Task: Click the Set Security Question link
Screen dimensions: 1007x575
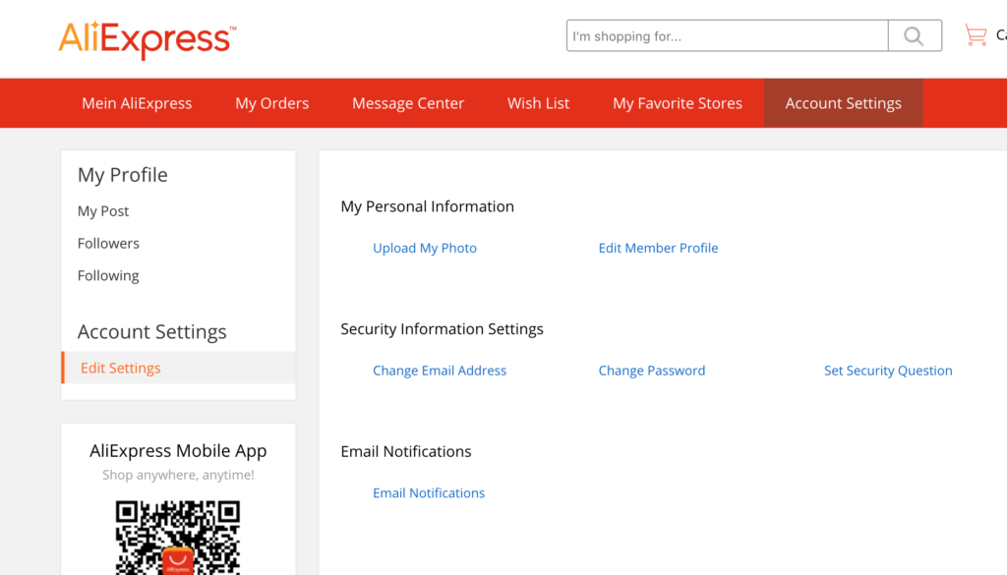Action: click(x=888, y=371)
